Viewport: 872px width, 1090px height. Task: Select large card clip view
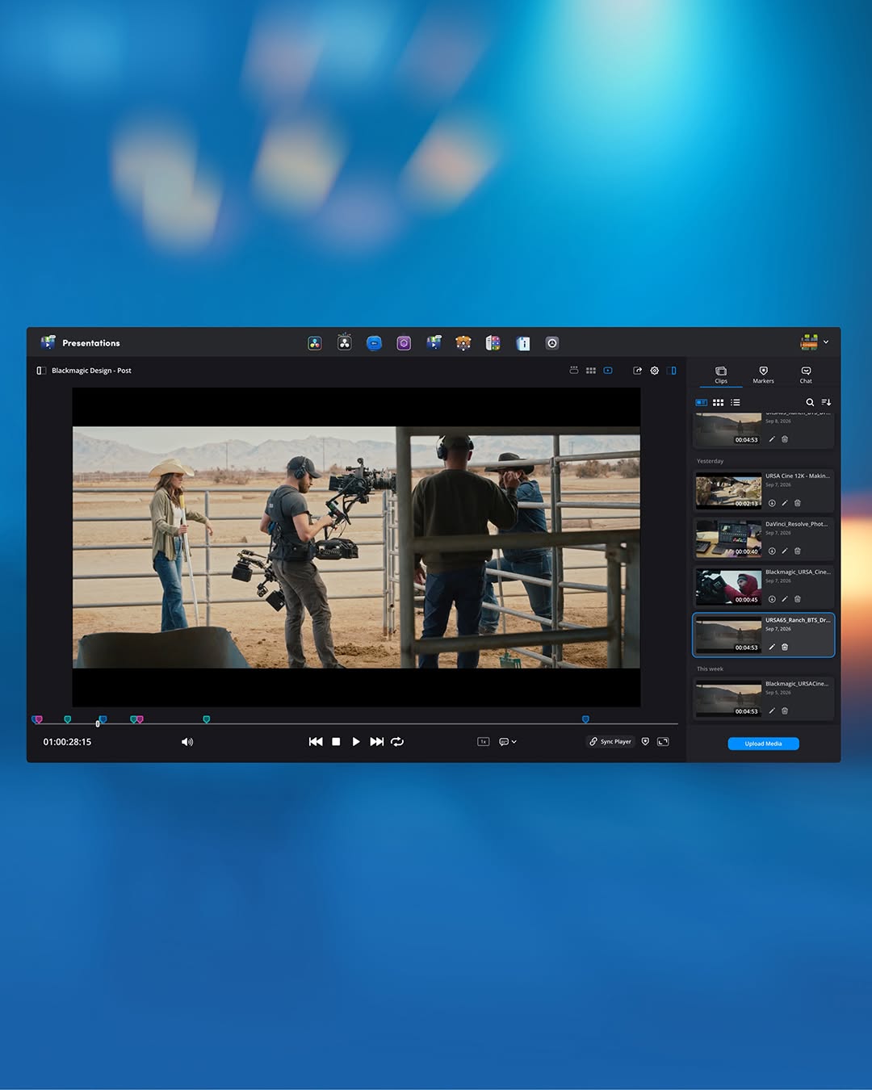pos(702,402)
